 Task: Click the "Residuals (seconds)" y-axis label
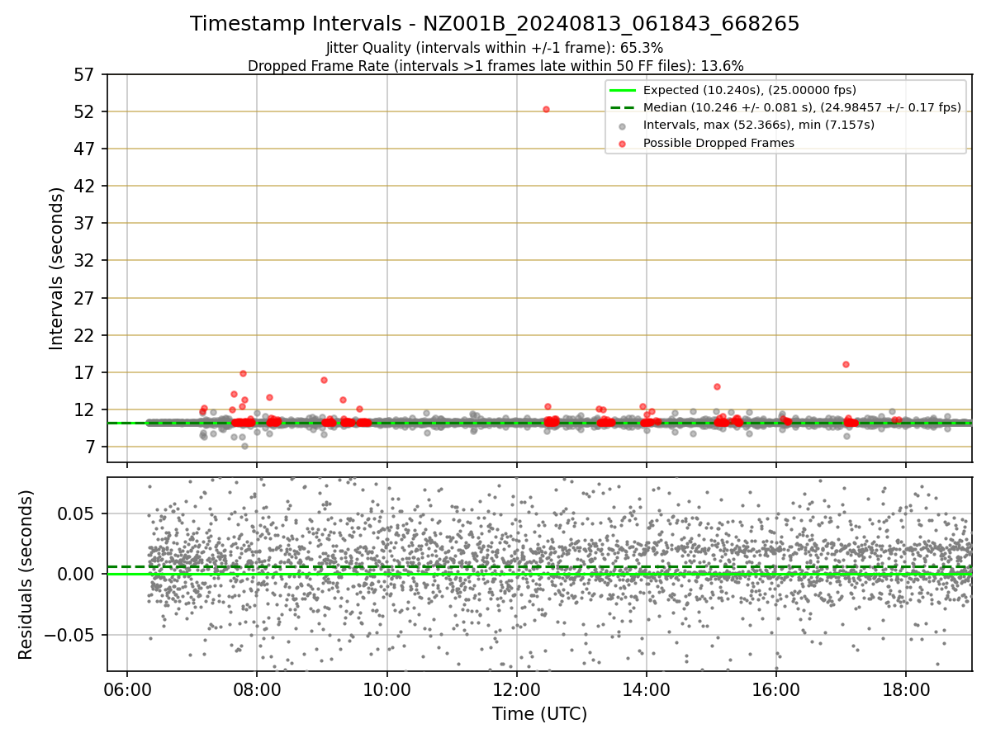26,575
